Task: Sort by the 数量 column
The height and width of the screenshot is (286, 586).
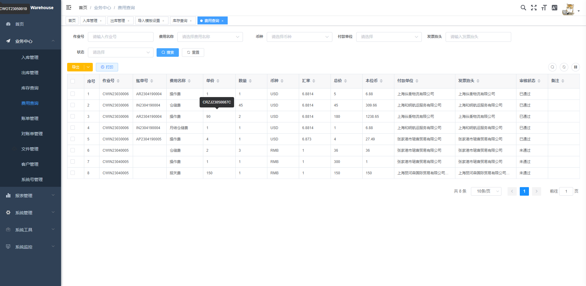Action: coord(250,81)
